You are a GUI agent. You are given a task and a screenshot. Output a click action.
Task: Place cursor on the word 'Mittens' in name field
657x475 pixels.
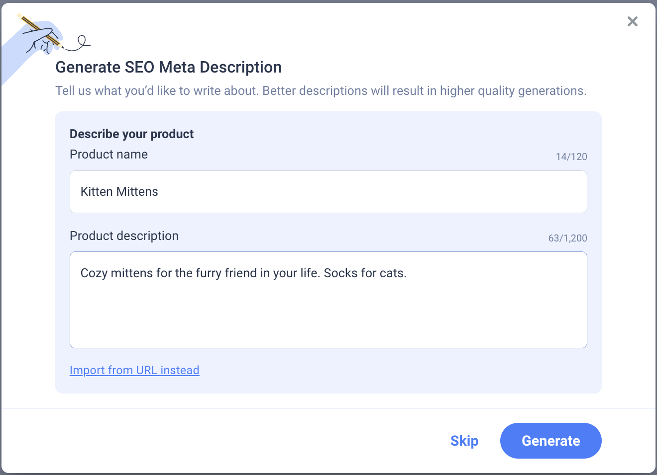pos(137,192)
